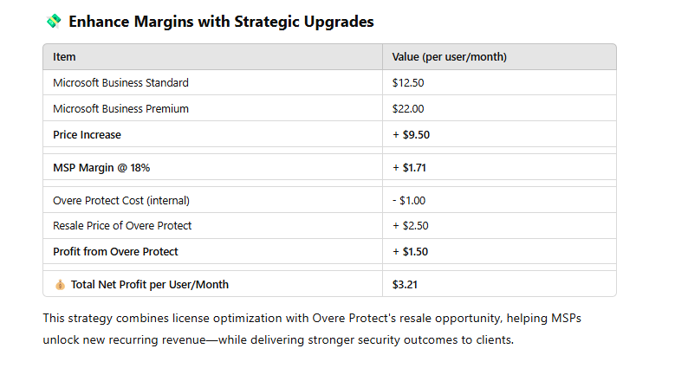Click the - $1.00 cost value
Screen dimensions: 675x381
408,200
